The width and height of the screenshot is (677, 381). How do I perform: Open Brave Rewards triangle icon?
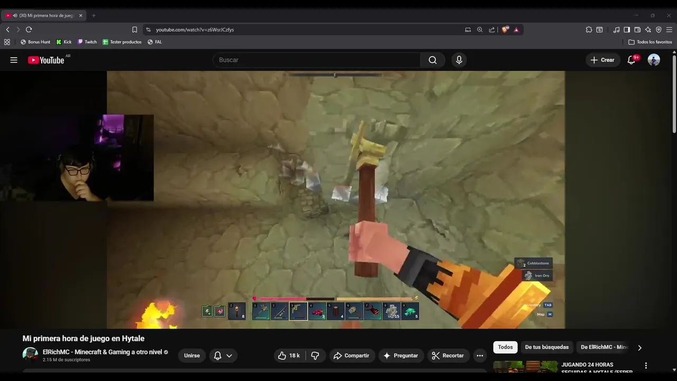[516, 30]
